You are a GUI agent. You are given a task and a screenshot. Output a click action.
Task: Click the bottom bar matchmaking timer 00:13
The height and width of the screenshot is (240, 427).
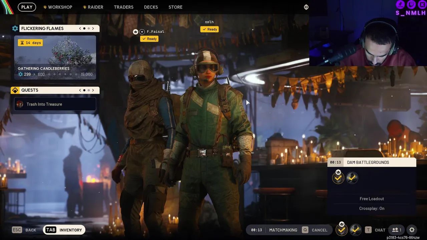point(257,230)
